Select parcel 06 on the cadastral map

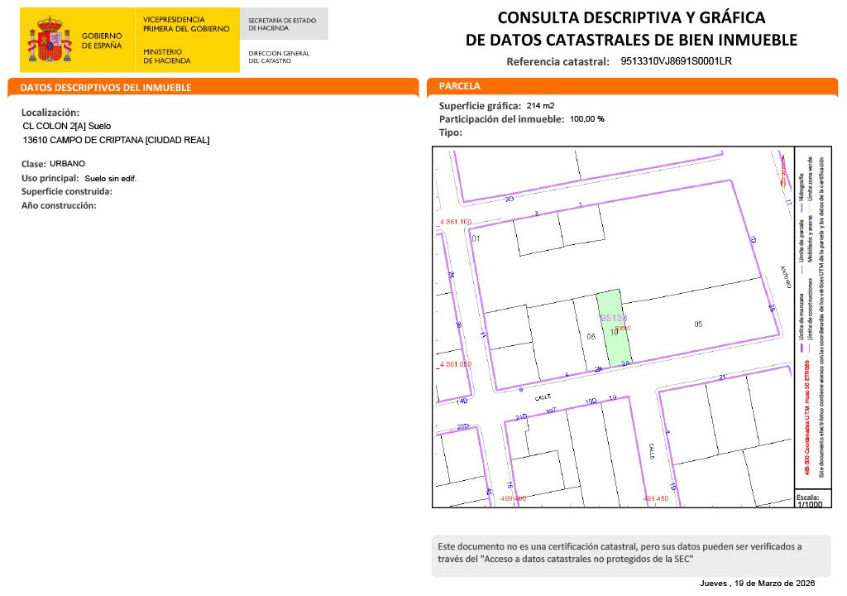click(x=591, y=337)
